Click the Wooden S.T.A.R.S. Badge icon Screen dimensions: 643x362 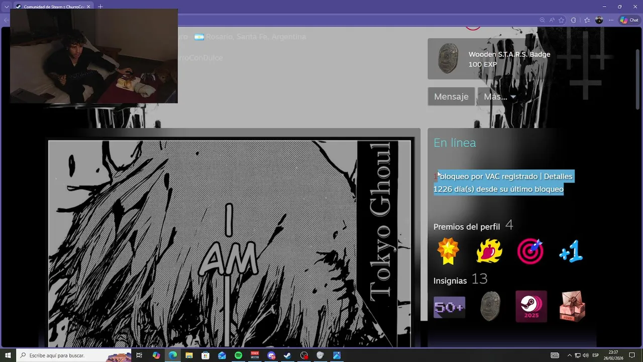pyautogui.click(x=448, y=59)
